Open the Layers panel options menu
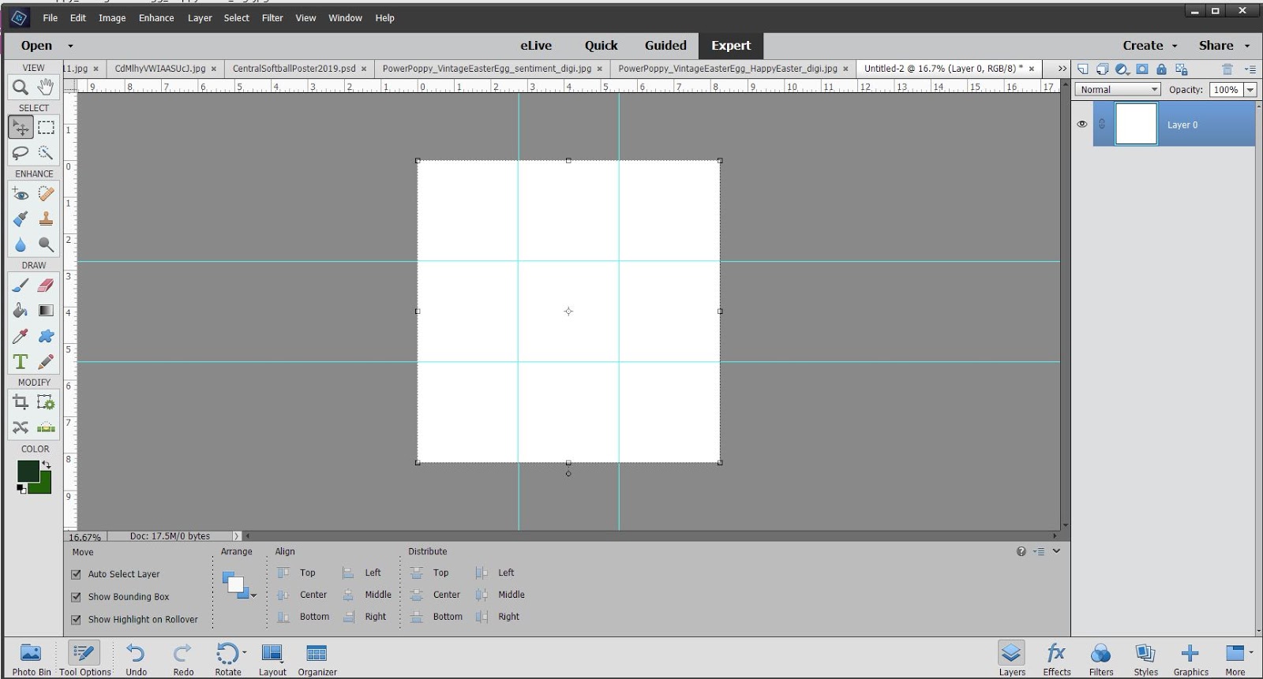 [1250, 69]
